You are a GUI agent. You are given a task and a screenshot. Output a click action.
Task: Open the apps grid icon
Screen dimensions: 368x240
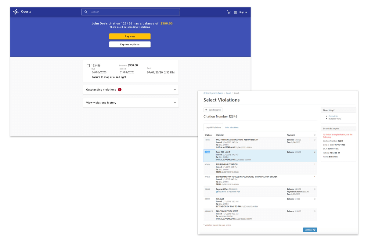point(236,12)
